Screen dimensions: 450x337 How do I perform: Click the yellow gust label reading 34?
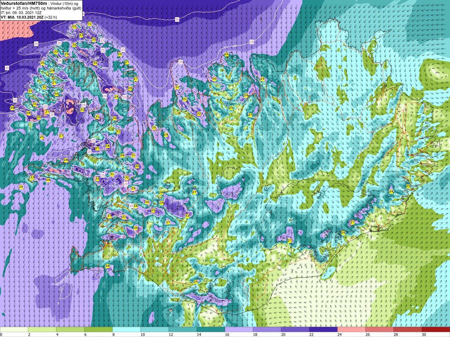[x=108, y=146]
